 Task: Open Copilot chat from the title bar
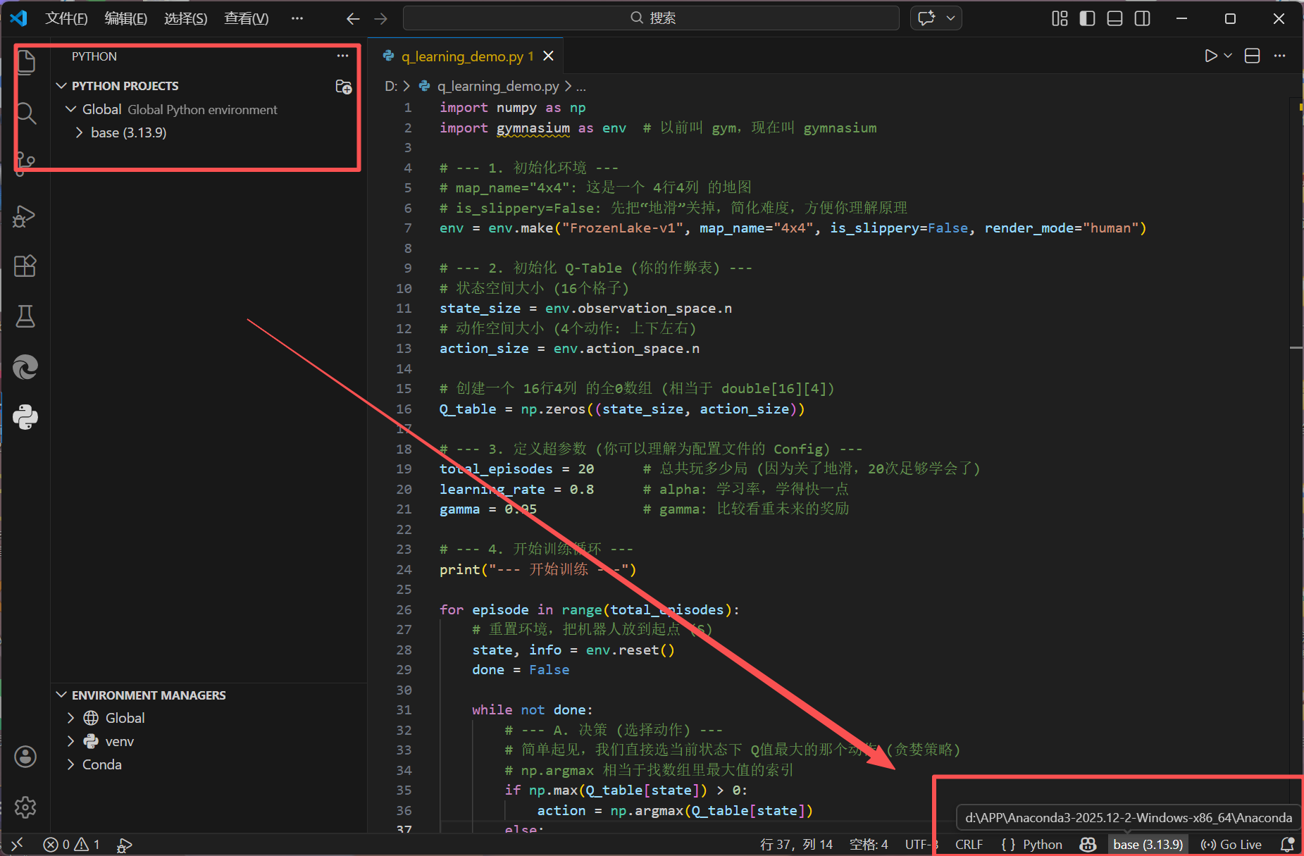pos(926,18)
